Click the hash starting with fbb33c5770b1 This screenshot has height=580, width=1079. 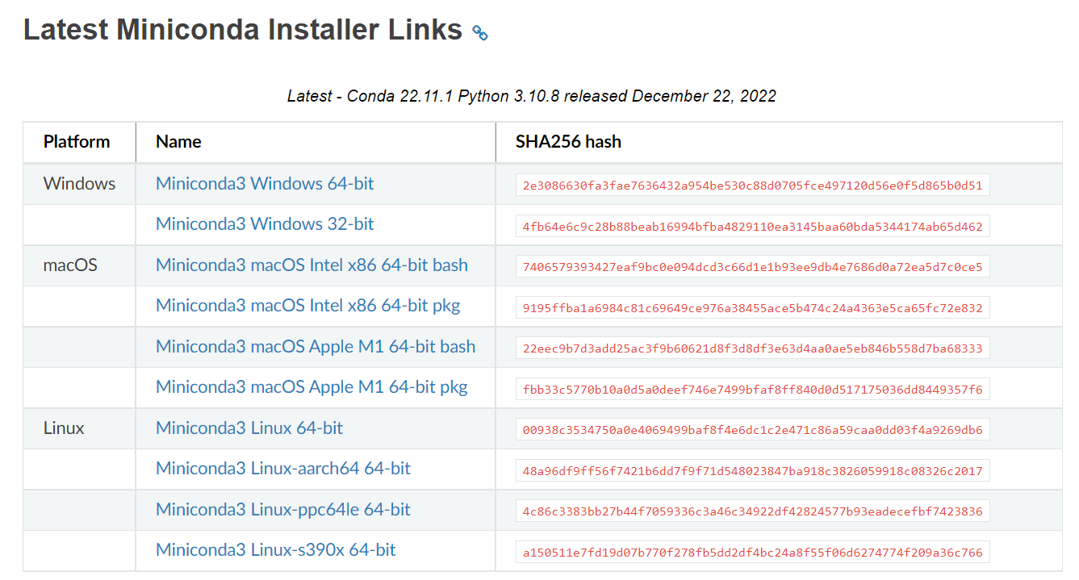click(x=753, y=389)
